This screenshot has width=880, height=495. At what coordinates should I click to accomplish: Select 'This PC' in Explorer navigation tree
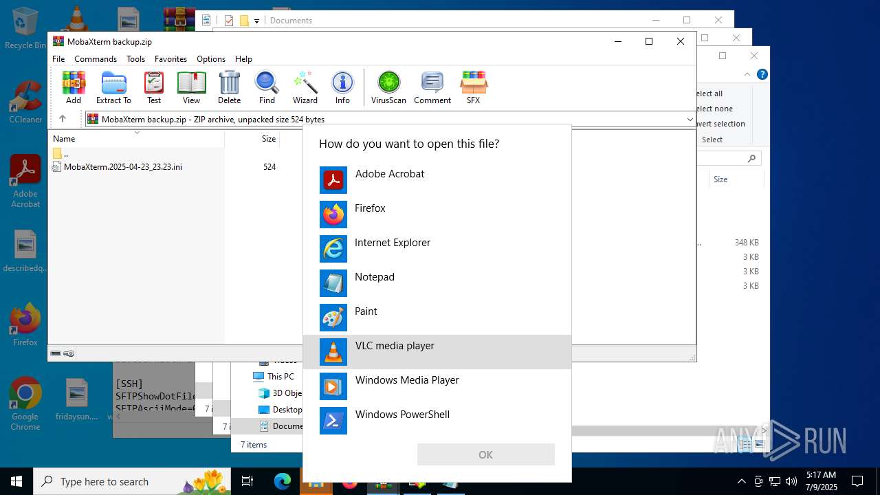pyautogui.click(x=274, y=376)
